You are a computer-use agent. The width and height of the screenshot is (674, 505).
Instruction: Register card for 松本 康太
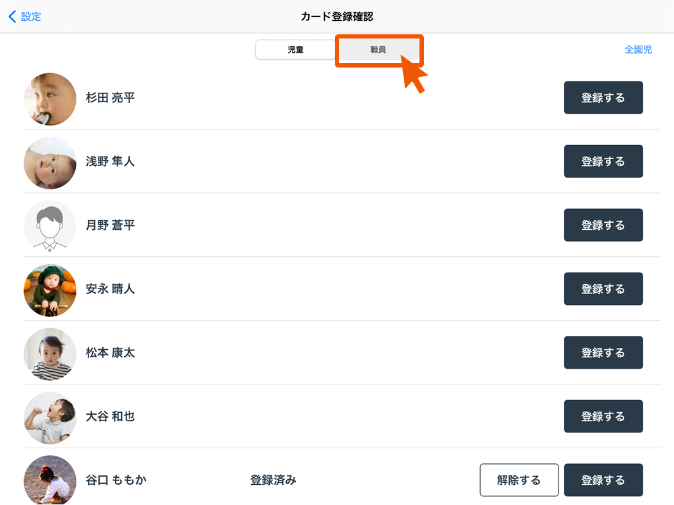[x=603, y=353]
